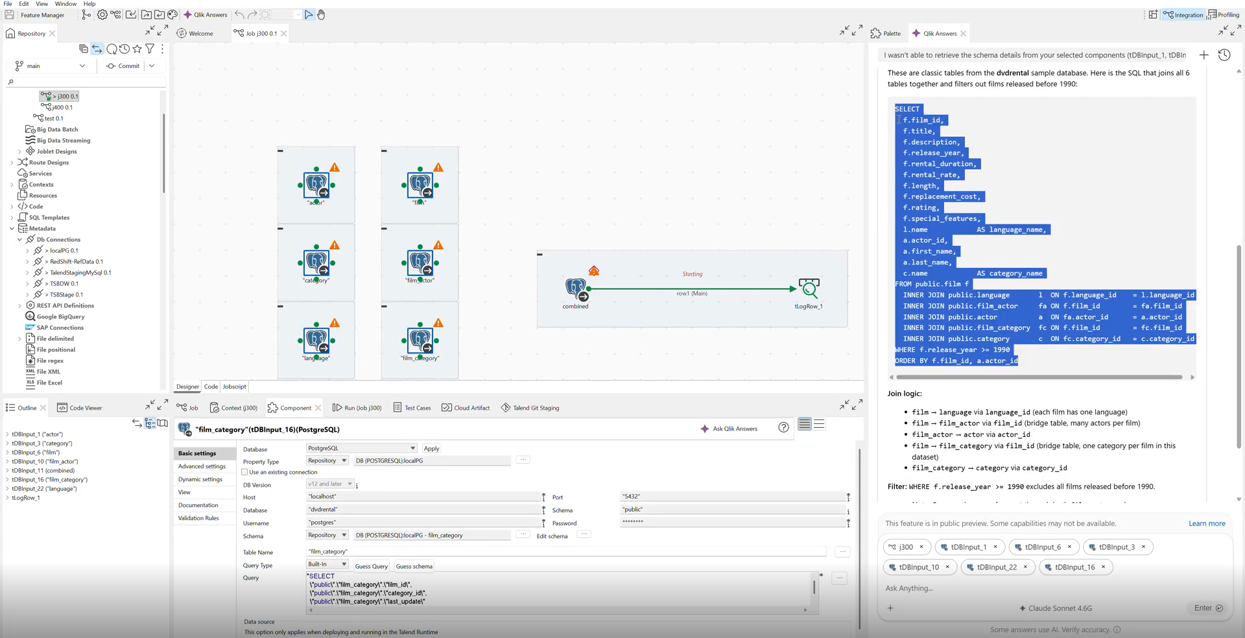Toggle the form layout view next to table view
This screenshot has height=638, width=1245.
pos(819,424)
